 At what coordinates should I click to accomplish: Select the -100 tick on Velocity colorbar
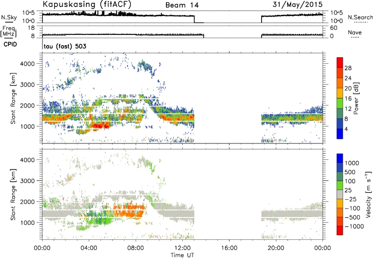[x=352, y=208]
